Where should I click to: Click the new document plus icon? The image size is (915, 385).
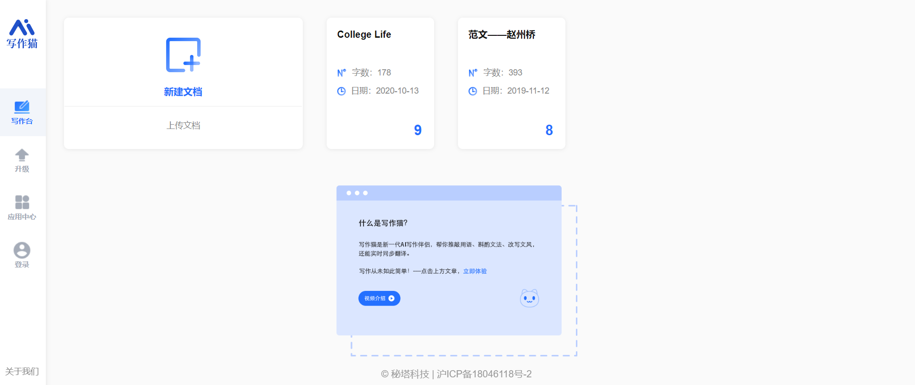[x=183, y=55]
